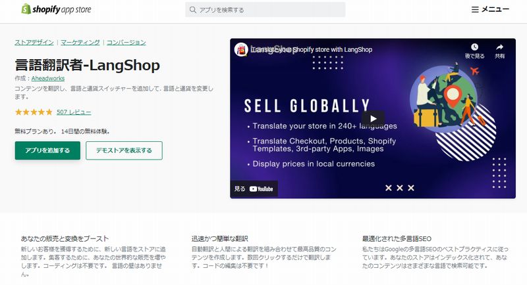Click the YouTube logo on video
This screenshot has width=527, height=285.
pyautogui.click(x=261, y=189)
